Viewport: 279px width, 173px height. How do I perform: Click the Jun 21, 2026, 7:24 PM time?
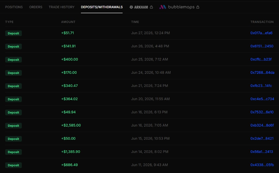click(150, 86)
